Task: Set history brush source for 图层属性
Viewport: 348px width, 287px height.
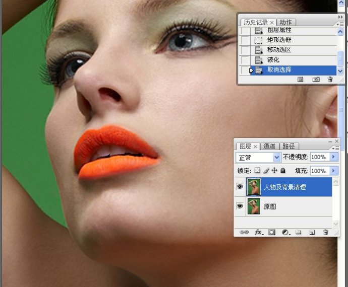Action: pyautogui.click(x=245, y=31)
